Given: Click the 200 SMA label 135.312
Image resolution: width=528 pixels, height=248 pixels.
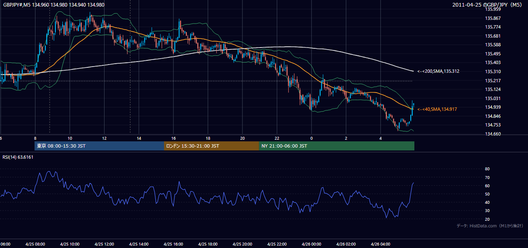Looking at the screenshot, I should (x=438, y=71).
